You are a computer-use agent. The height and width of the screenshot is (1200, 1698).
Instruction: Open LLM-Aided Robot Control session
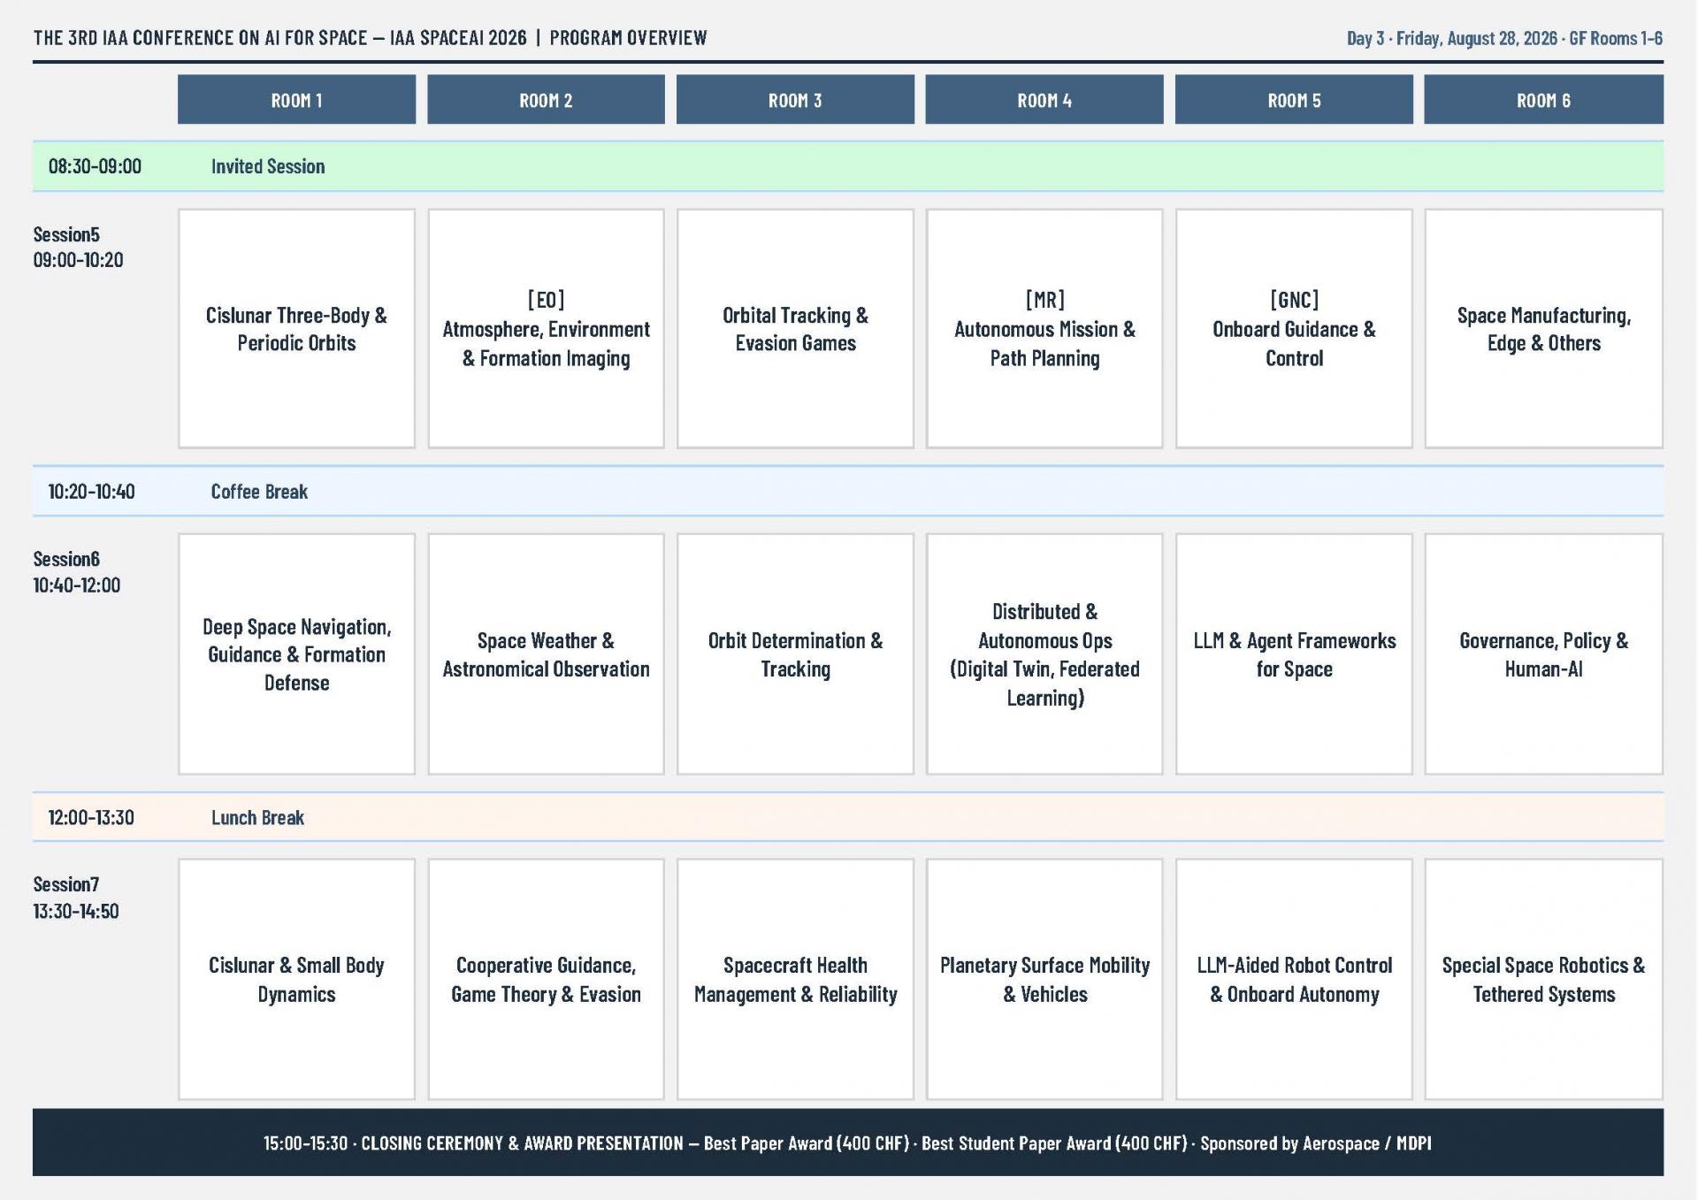pyautogui.click(x=1294, y=980)
